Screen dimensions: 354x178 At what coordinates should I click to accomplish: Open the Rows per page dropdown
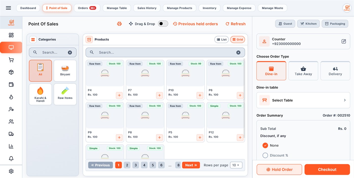[236, 165]
